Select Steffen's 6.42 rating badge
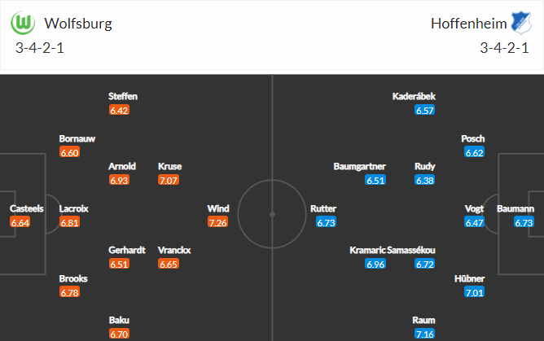This screenshot has width=544, height=341. tap(118, 110)
